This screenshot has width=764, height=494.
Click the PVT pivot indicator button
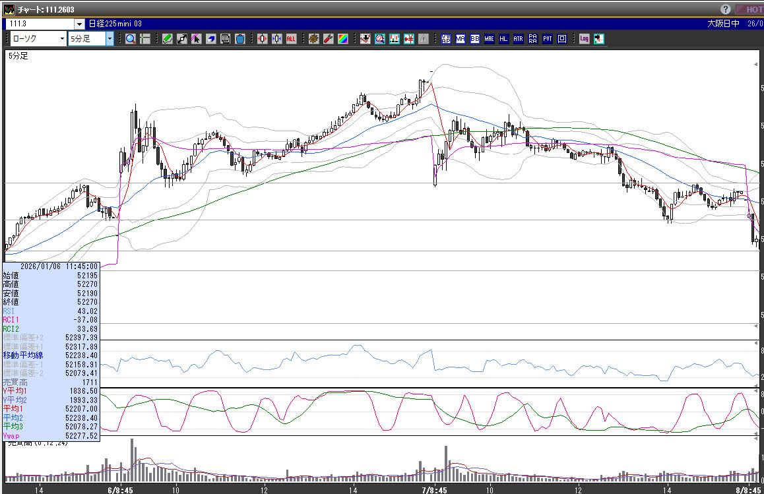tap(548, 39)
